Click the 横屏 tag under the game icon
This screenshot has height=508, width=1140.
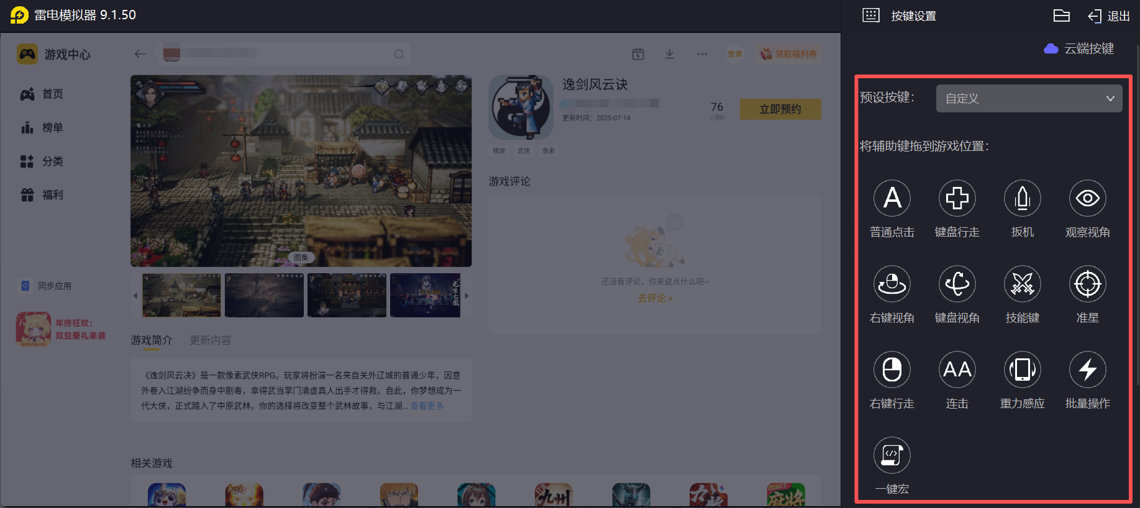pos(499,151)
